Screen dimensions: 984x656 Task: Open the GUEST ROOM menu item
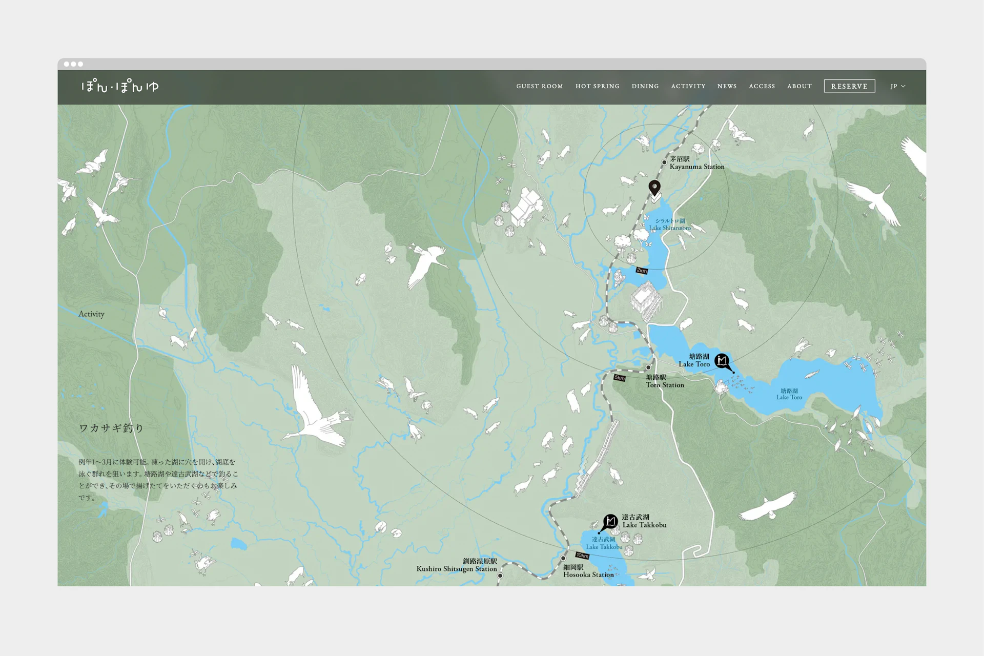pyautogui.click(x=540, y=86)
